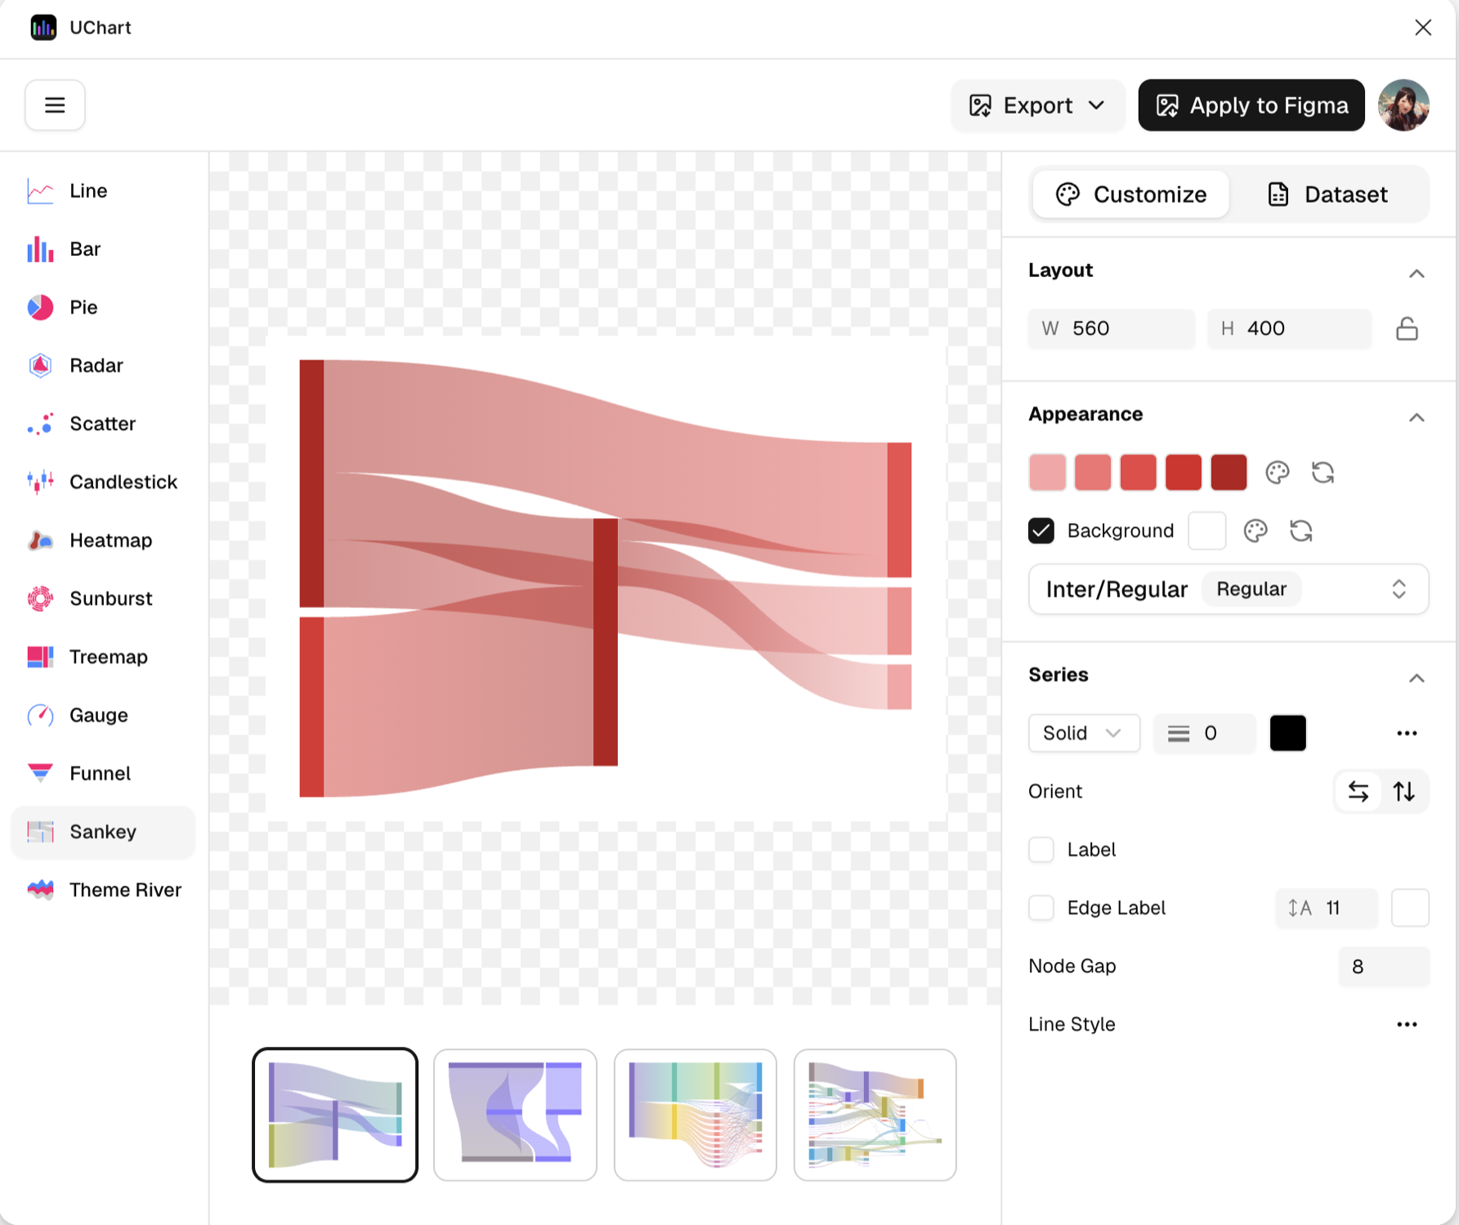The image size is (1459, 1225).
Task: Open Series more options menu
Action: [1407, 733]
